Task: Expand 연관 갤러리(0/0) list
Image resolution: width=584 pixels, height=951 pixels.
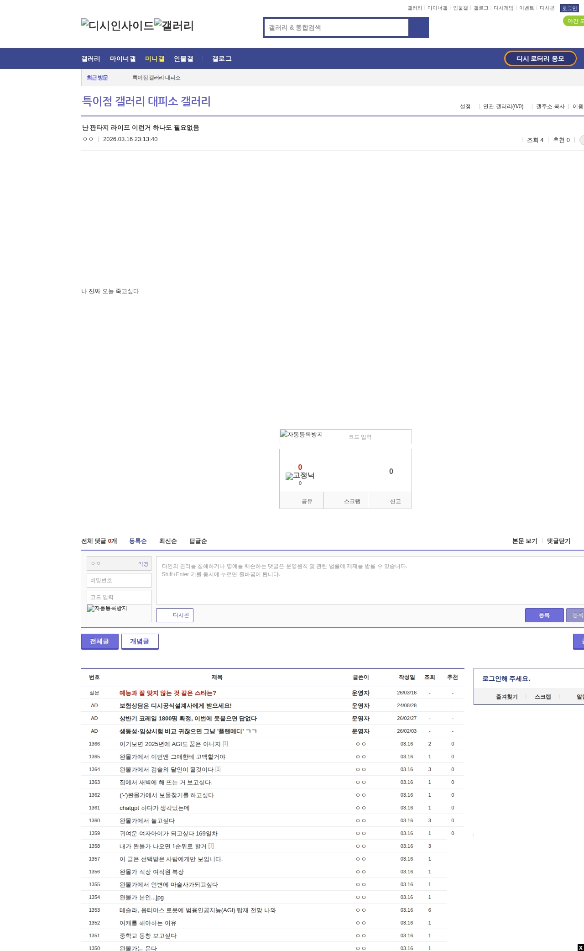Action: (503, 106)
